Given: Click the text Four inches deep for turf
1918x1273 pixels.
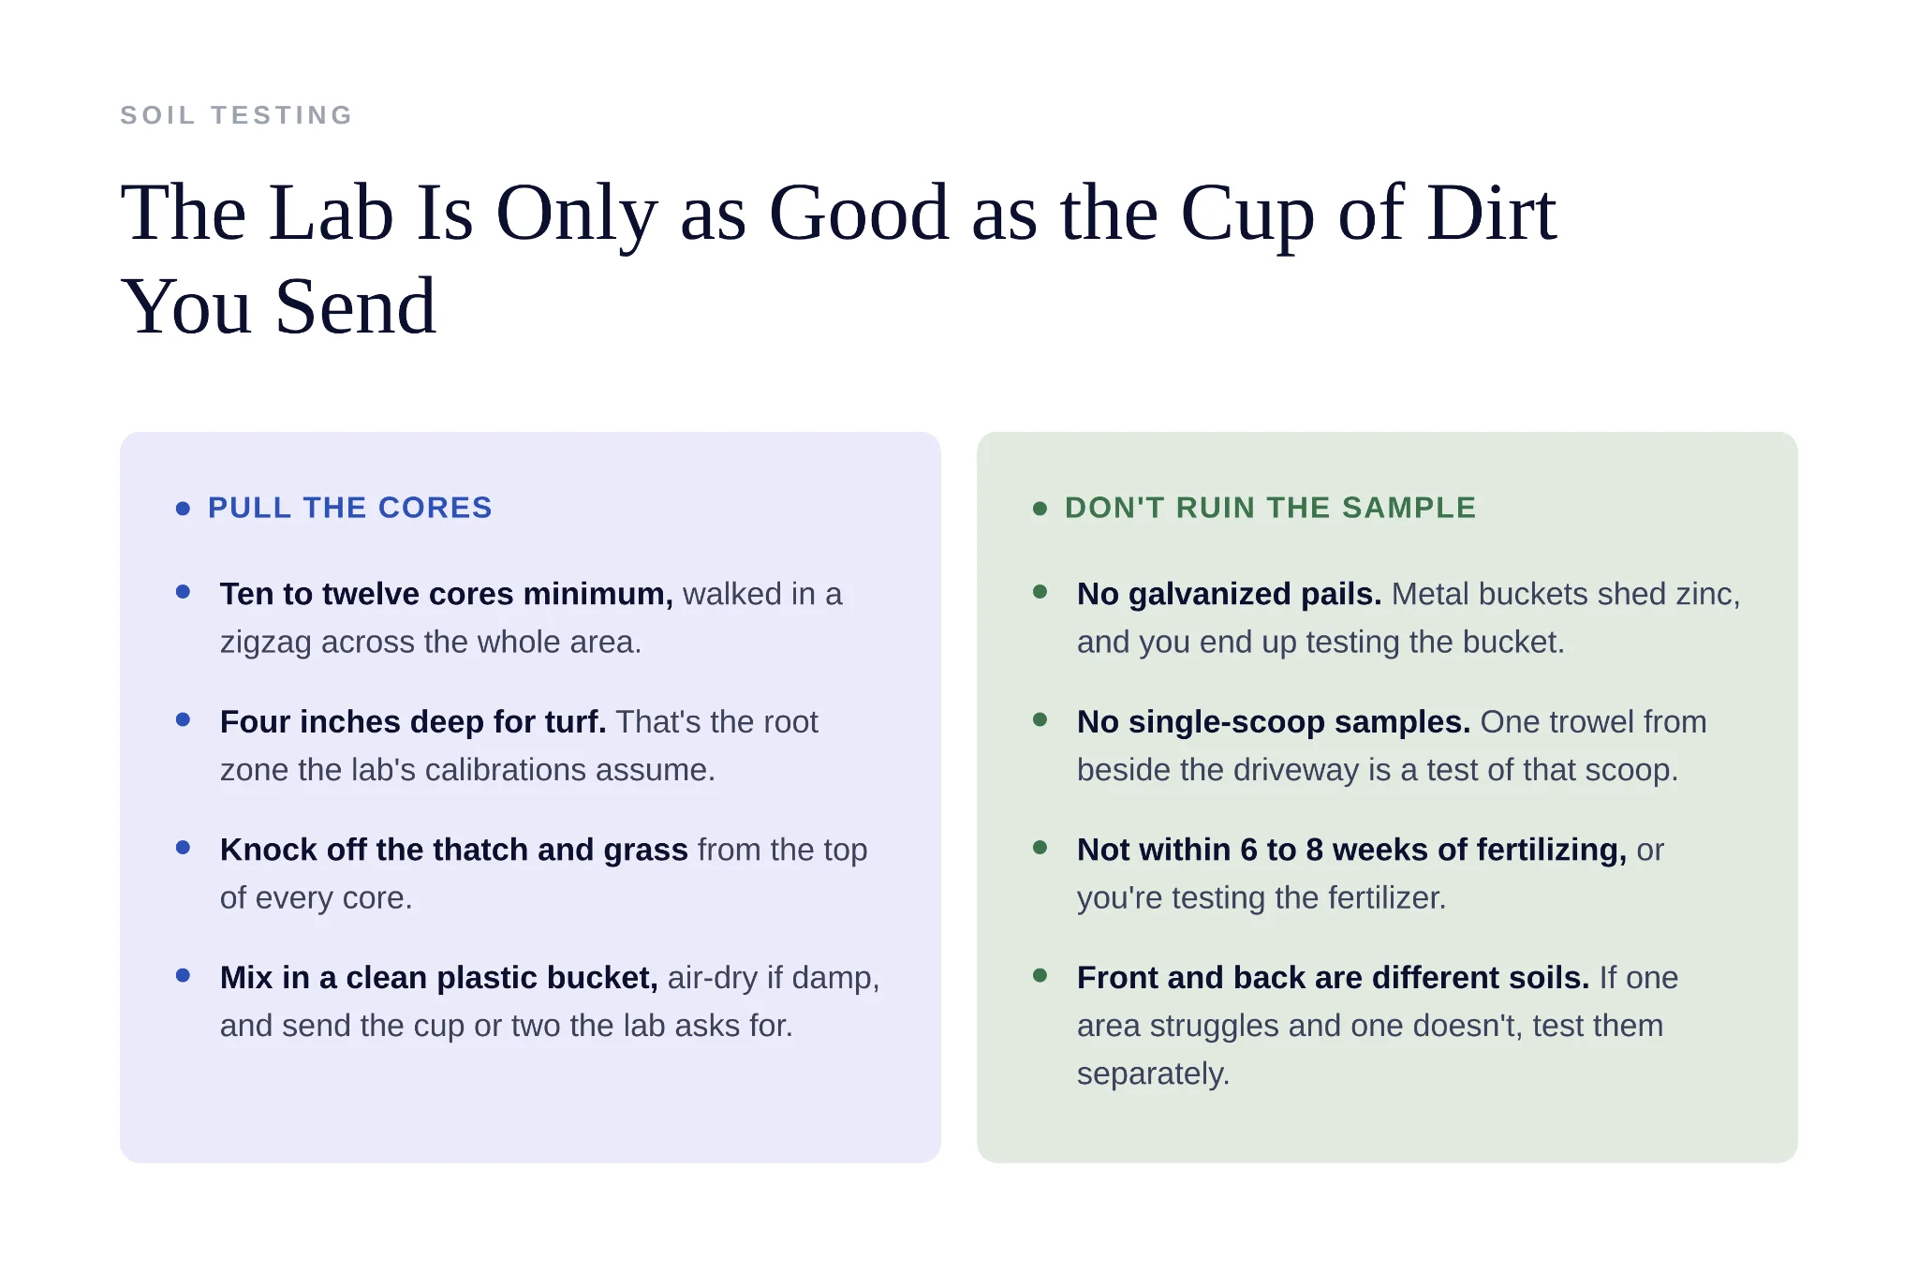Looking at the screenshot, I should tap(413, 722).
